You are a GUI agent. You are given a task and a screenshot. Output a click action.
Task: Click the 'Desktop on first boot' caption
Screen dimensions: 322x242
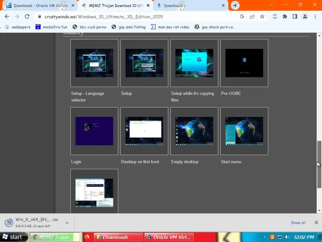coord(140,162)
